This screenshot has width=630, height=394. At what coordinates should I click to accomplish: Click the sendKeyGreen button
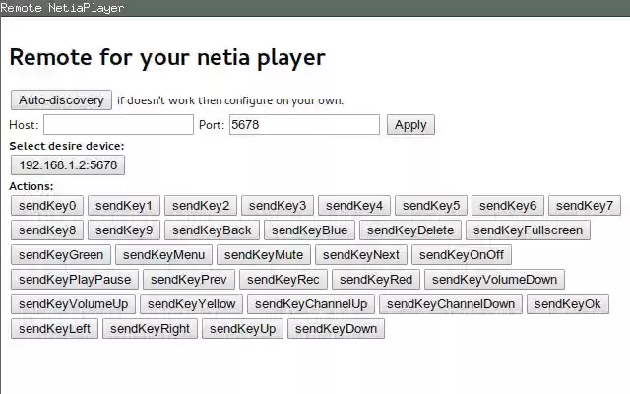(x=61, y=255)
